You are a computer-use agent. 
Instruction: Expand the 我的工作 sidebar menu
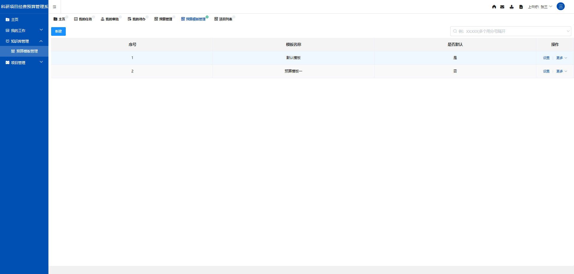click(41, 30)
